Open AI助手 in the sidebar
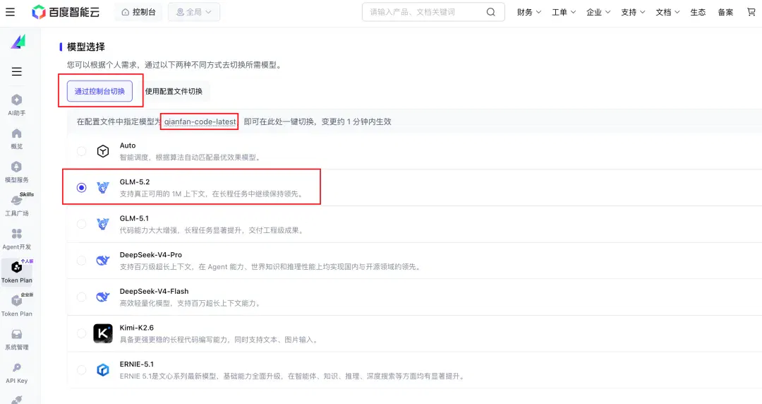Screen dimensions: 762x404 click(x=16, y=105)
